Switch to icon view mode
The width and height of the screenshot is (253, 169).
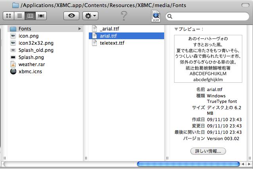point(9,16)
